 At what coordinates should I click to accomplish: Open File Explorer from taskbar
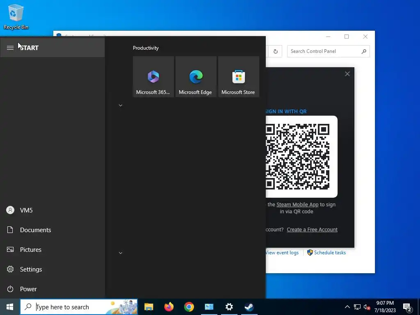click(x=148, y=307)
